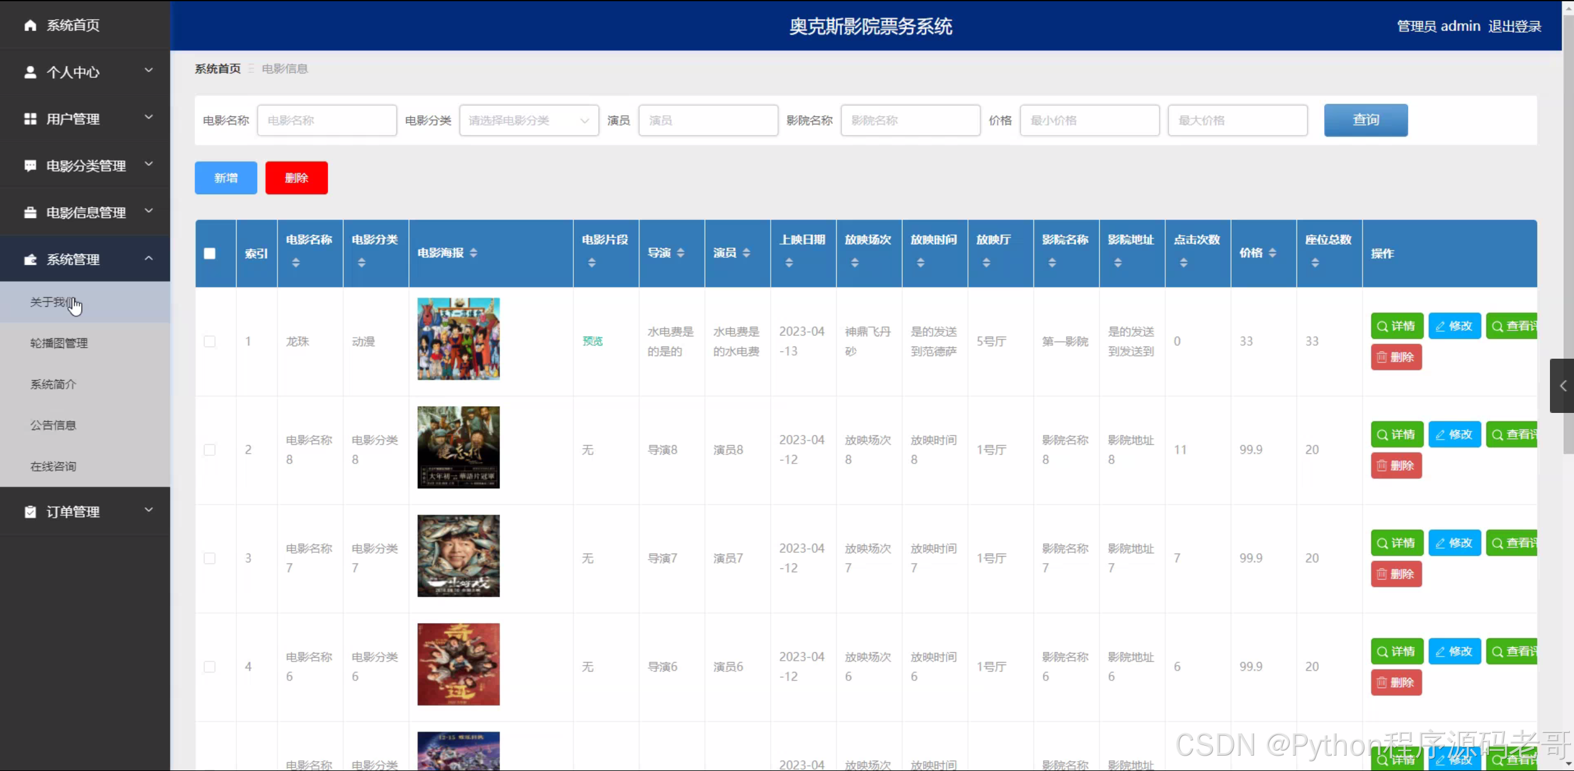The height and width of the screenshot is (771, 1574).
Task: Collapse the 系统管理 menu chevron
Action: click(149, 259)
